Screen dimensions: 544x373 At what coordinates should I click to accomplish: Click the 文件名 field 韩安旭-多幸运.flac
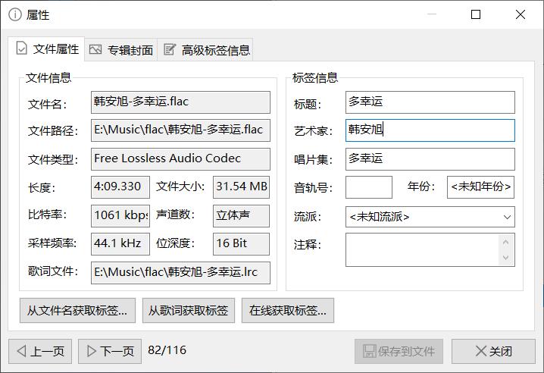(180, 102)
